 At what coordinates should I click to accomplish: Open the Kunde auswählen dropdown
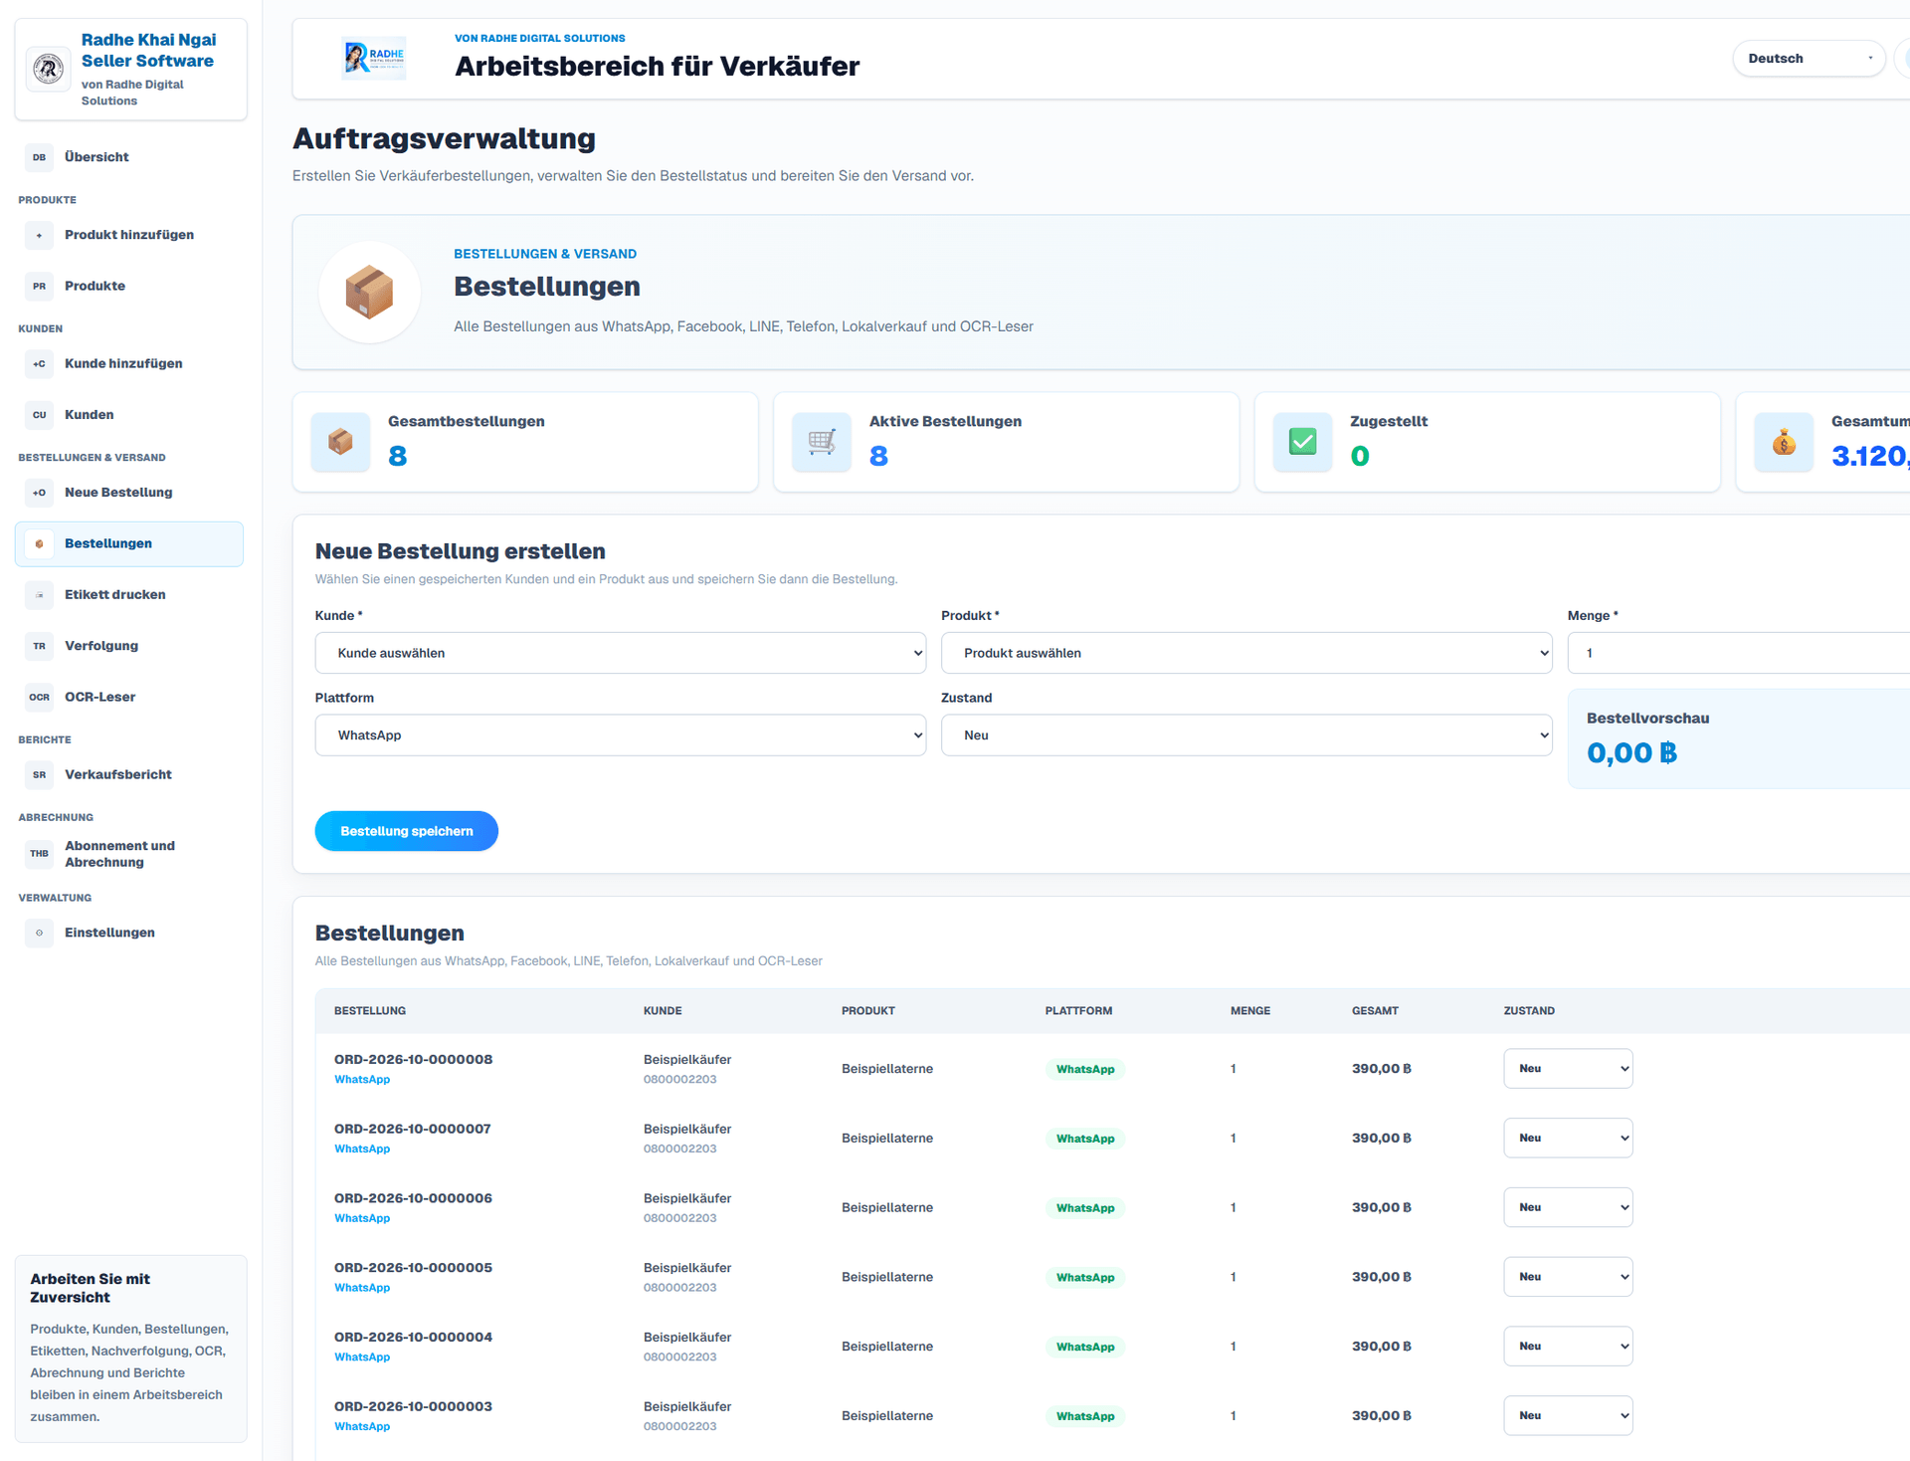(x=621, y=653)
